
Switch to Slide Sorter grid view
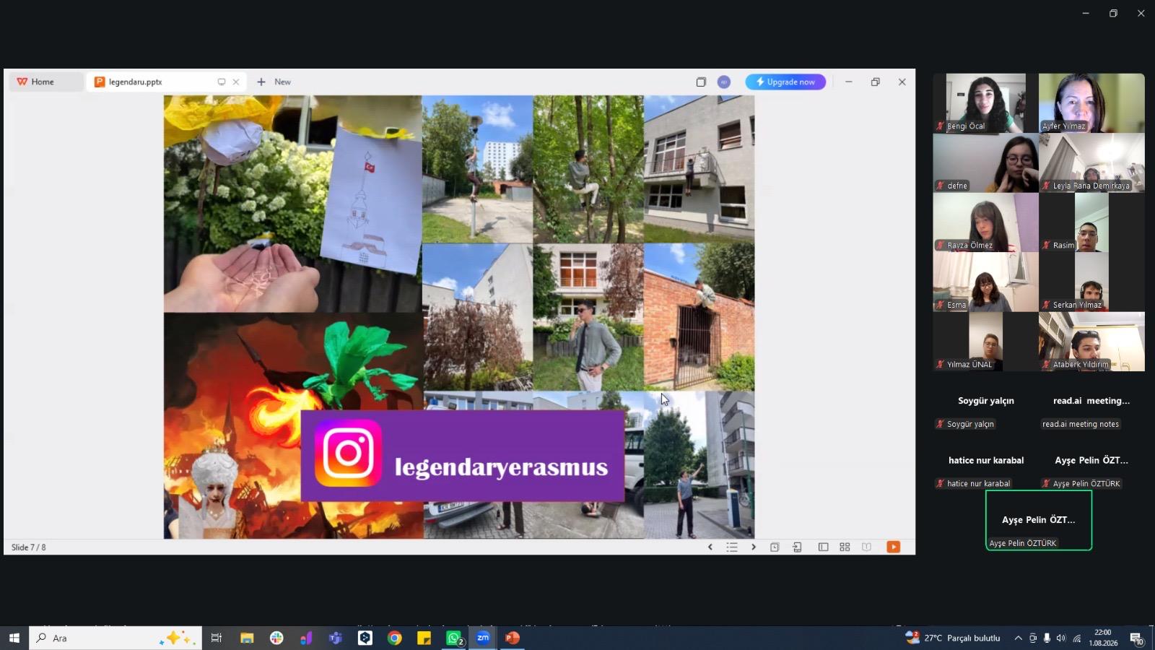845,547
